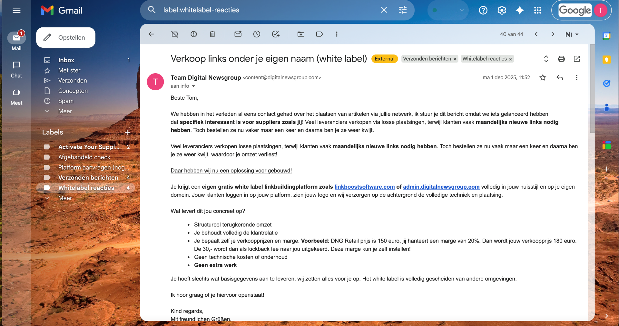619x326 pixels.
Task: Open the linkboostsoftware.com link
Action: tap(364, 187)
